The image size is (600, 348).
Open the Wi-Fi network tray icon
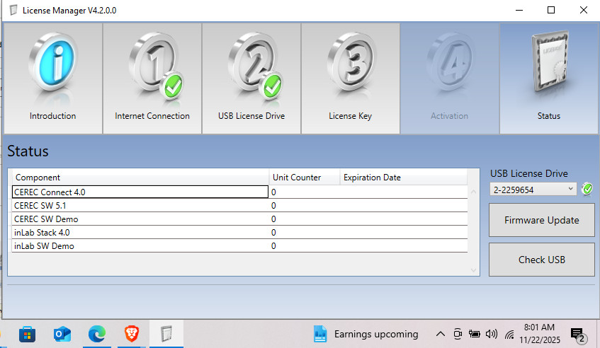click(x=509, y=335)
